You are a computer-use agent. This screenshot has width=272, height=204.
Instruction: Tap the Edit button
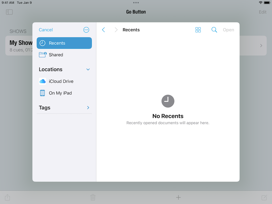262,12
